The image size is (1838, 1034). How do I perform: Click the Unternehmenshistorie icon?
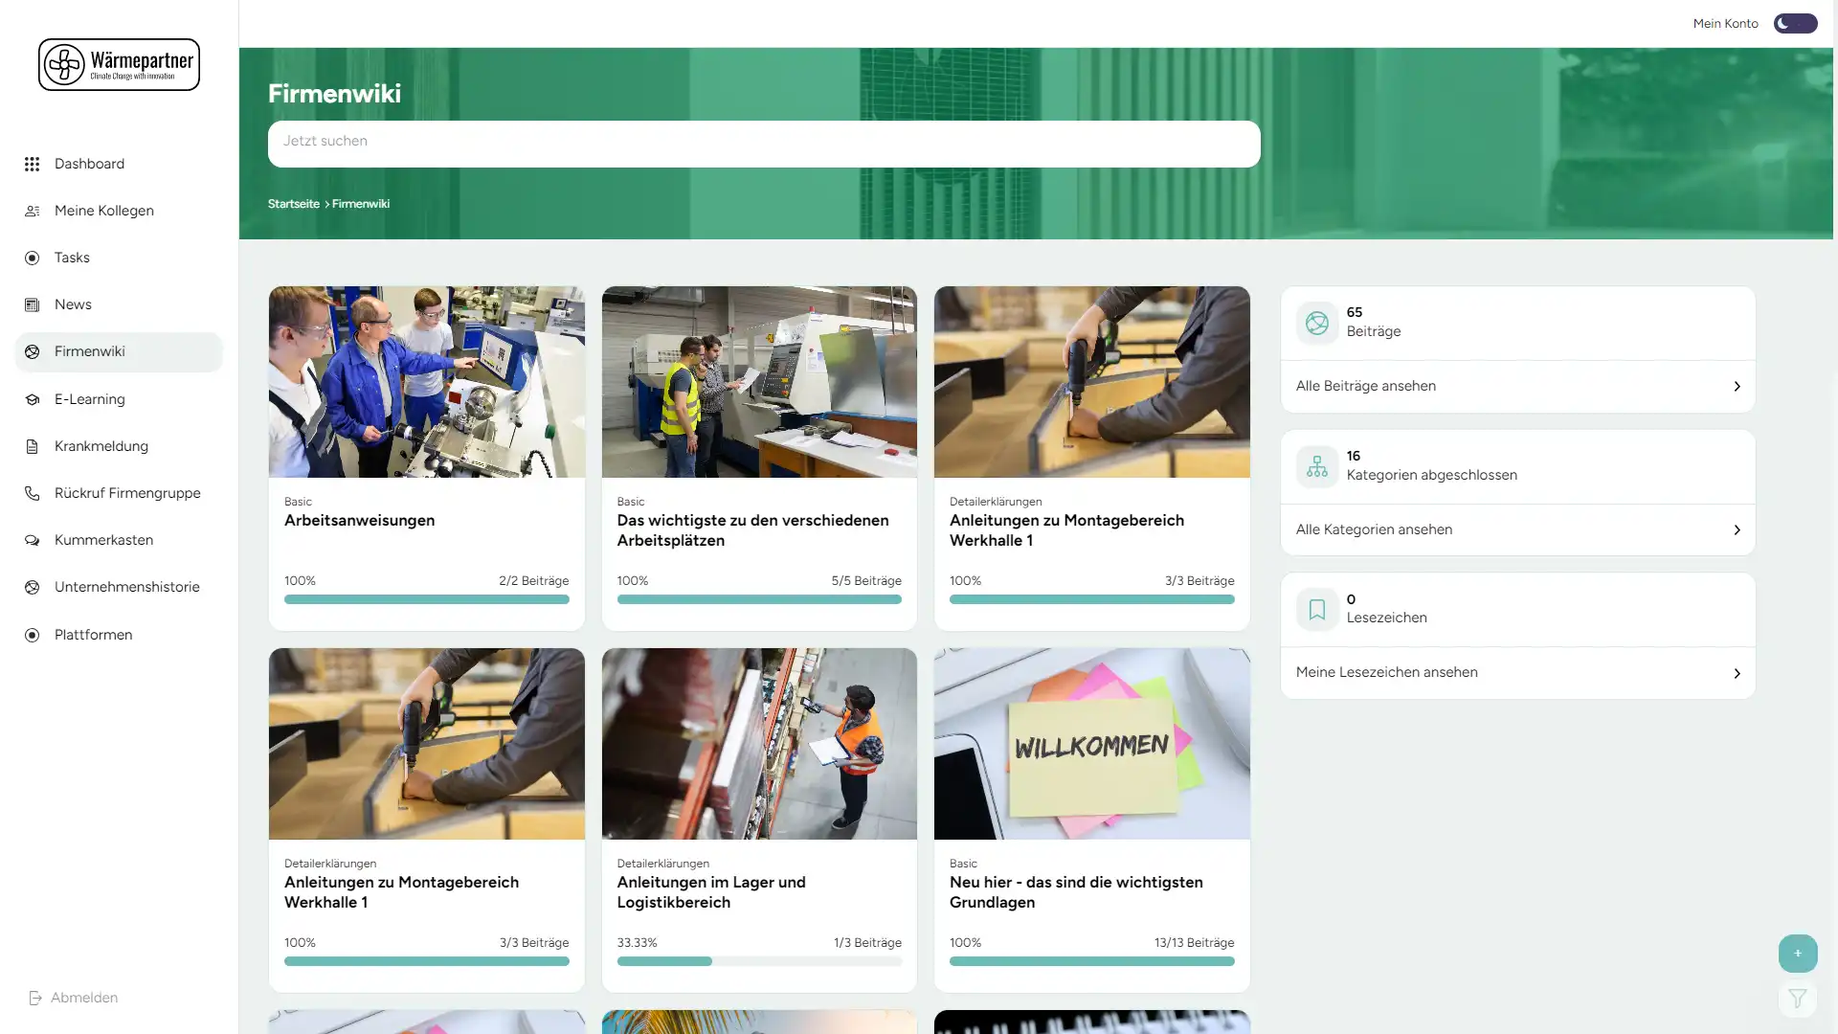32,587
